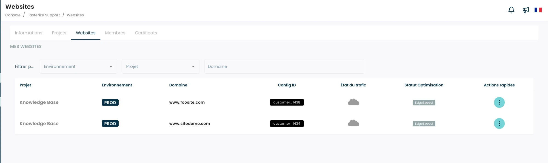Click the Console breadcrumb link
Image resolution: width=548 pixels, height=163 pixels.
click(13, 15)
